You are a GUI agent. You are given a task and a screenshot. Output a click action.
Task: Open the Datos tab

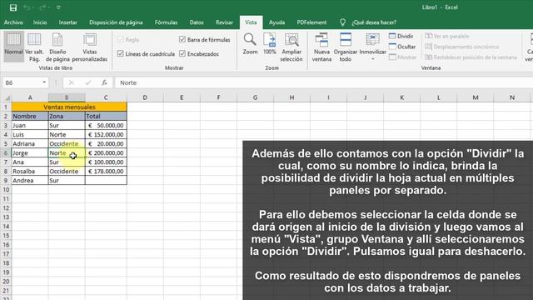click(197, 22)
